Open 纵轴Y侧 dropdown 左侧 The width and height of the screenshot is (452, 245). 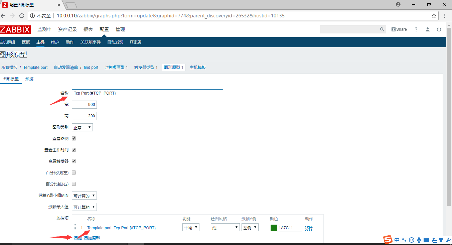(x=250, y=228)
